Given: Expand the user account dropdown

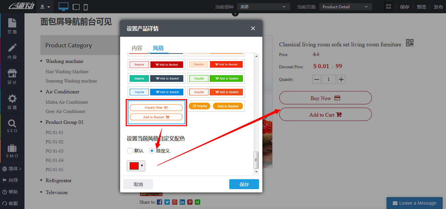Looking at the screenshot, I should click(45, 7).
